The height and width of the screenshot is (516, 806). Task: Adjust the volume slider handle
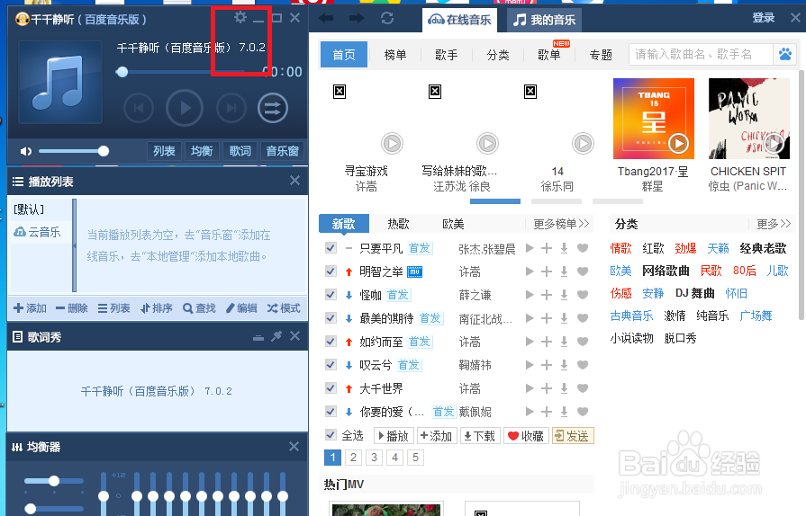(x=104, y=151)
